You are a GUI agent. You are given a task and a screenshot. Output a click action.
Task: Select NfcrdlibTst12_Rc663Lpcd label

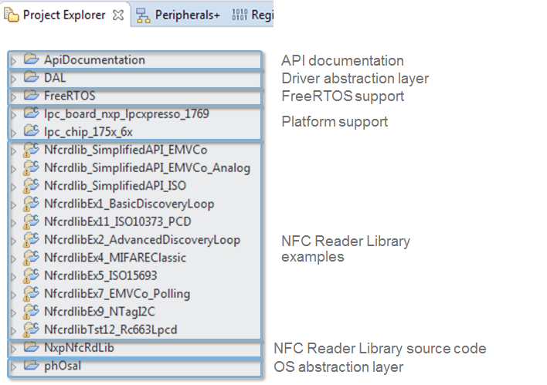[110, 329]
